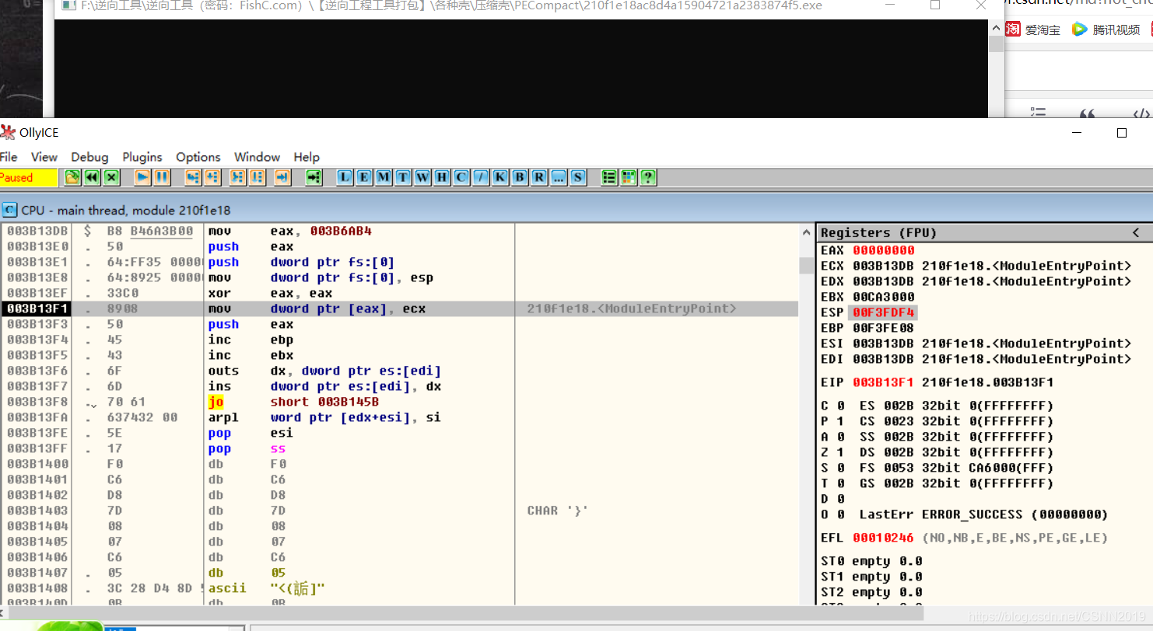This screenshot has width=1153, height=631.
Task: Pause execution with the pause icon
Action: (x=162, y=177)
